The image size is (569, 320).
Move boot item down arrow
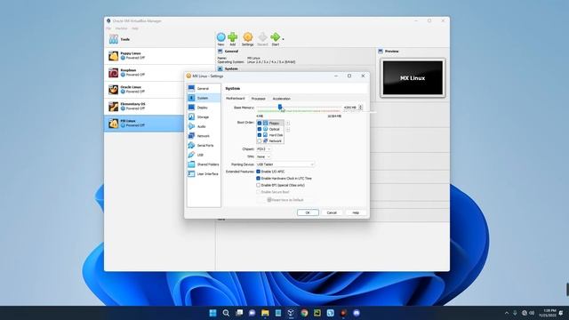pos(288,129)
